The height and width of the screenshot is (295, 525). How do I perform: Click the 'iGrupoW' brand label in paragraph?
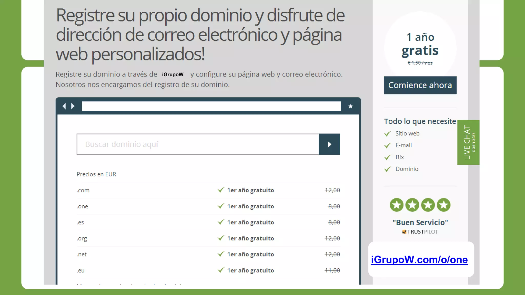pos(173,75)
